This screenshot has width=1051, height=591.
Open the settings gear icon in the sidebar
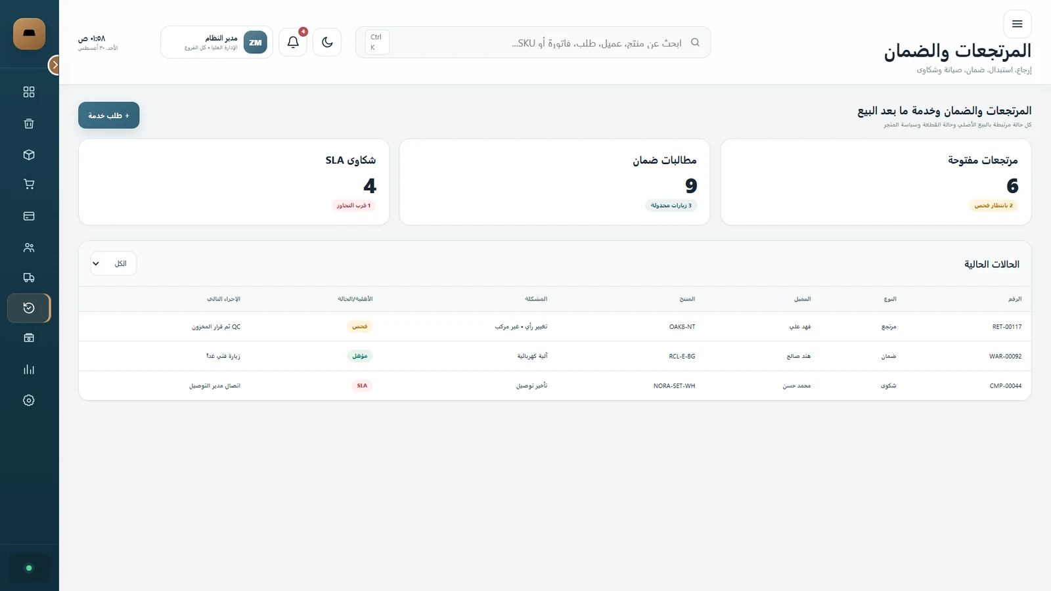29,401
